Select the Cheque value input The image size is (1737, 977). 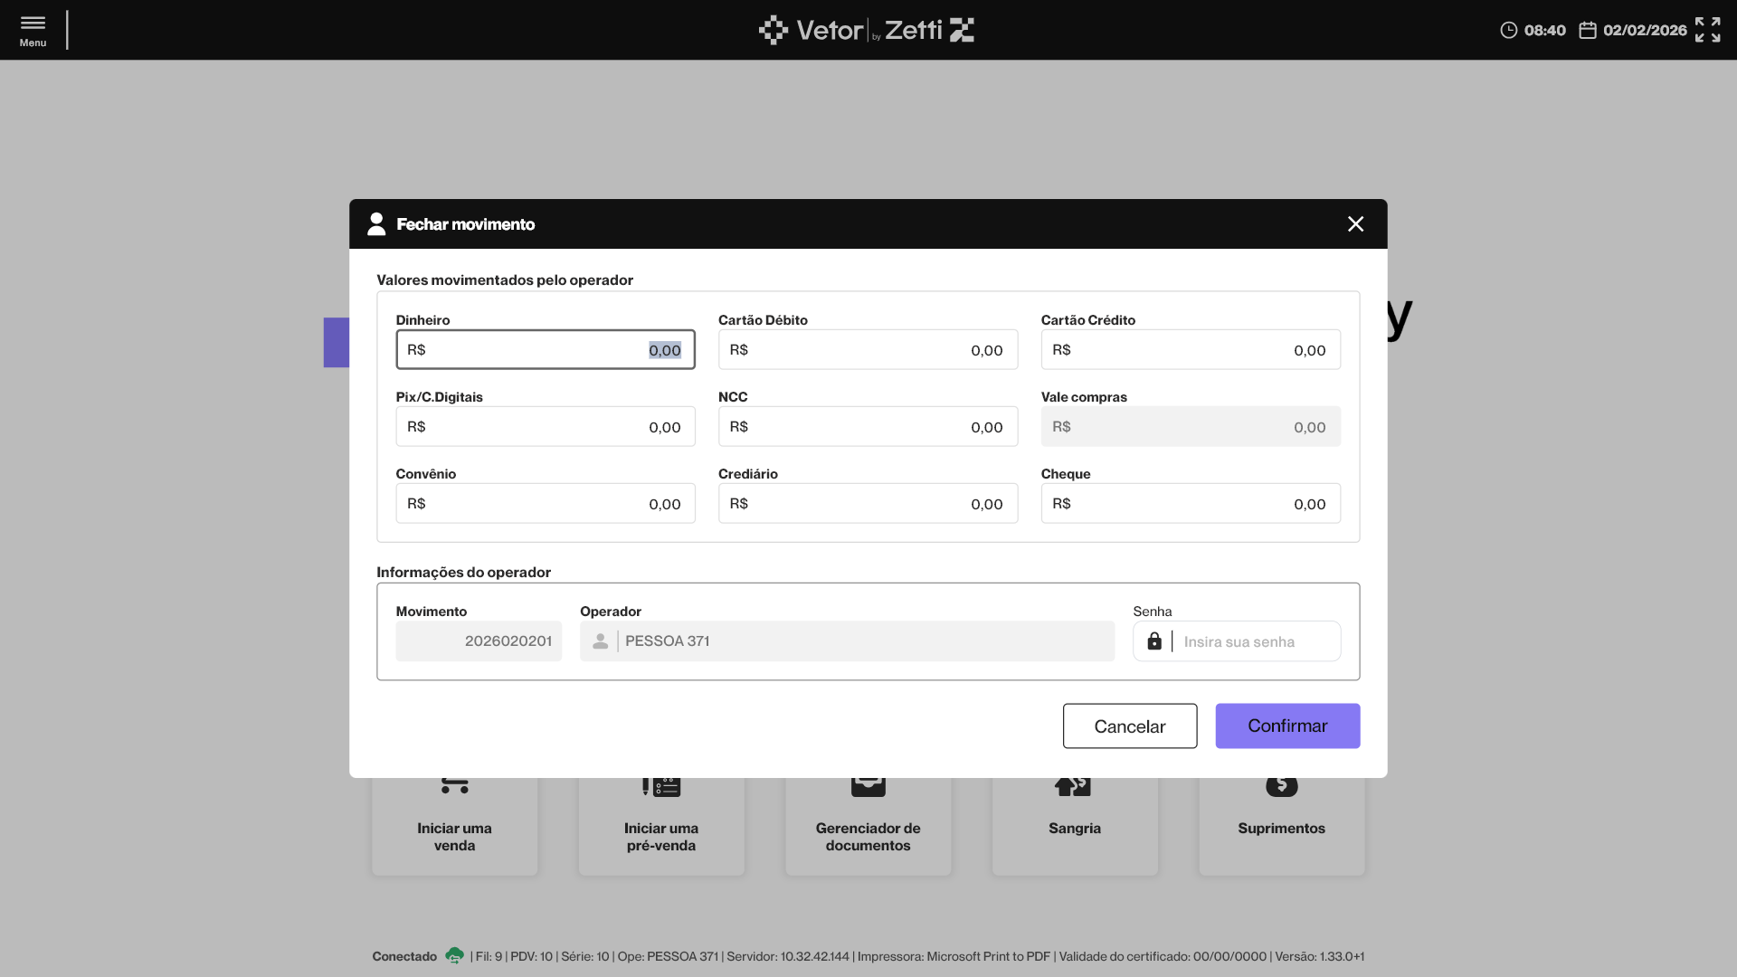coord(1190,504)
